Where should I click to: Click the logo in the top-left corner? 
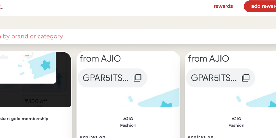pyautogui.click(x=1, y=7)
